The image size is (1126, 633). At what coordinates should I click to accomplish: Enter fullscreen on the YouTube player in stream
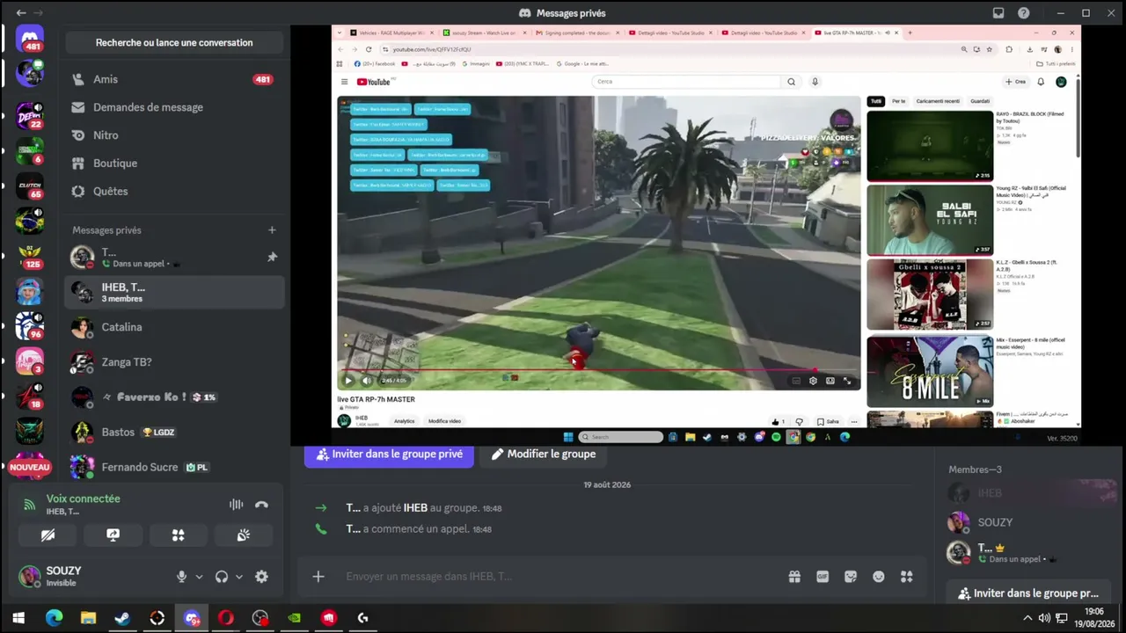point(847,381)
